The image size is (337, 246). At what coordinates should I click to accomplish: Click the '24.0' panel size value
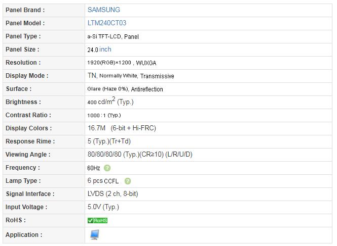point(93,50)
